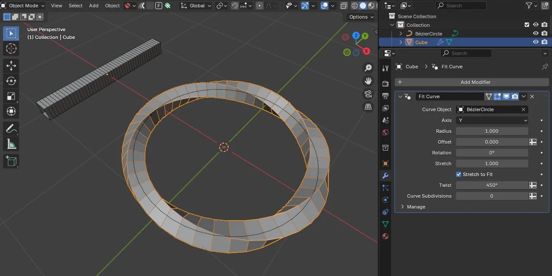The width and height of the screenshot is (552, 276).
Task: Open the Object menu
Action: [x=112, y=6]
